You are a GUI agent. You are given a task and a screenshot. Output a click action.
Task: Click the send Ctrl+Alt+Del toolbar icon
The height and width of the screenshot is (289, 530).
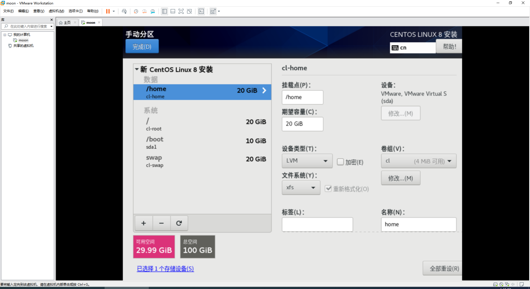point(124,11)
